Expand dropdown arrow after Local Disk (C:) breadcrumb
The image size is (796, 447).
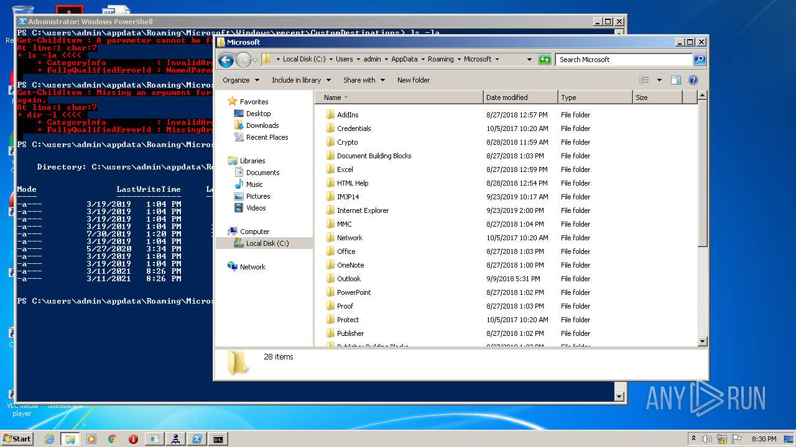(331, 60)
